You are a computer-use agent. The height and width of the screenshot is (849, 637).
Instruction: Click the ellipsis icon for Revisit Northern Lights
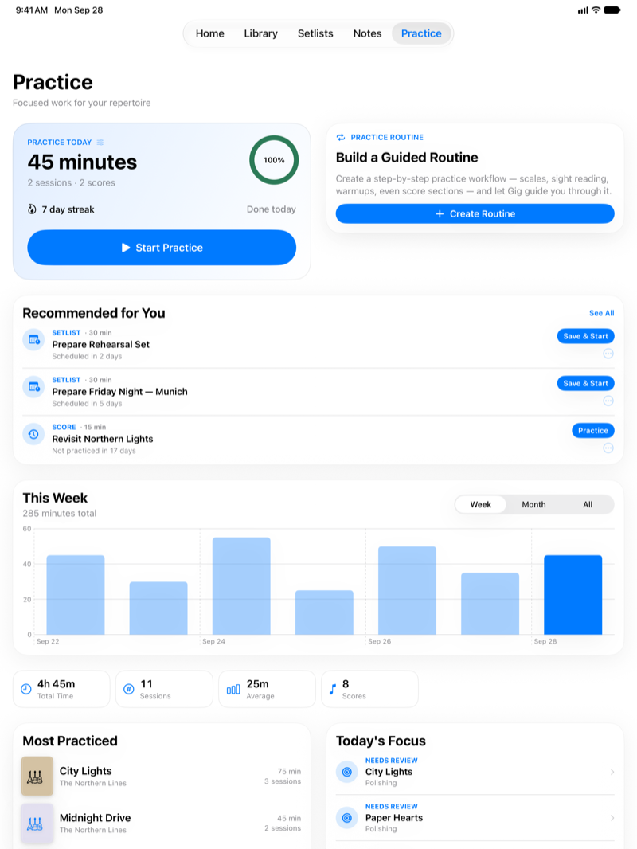pyautogui.click(x=608, y=448)
